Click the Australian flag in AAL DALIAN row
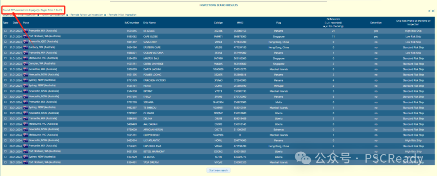 coord(25,124)
